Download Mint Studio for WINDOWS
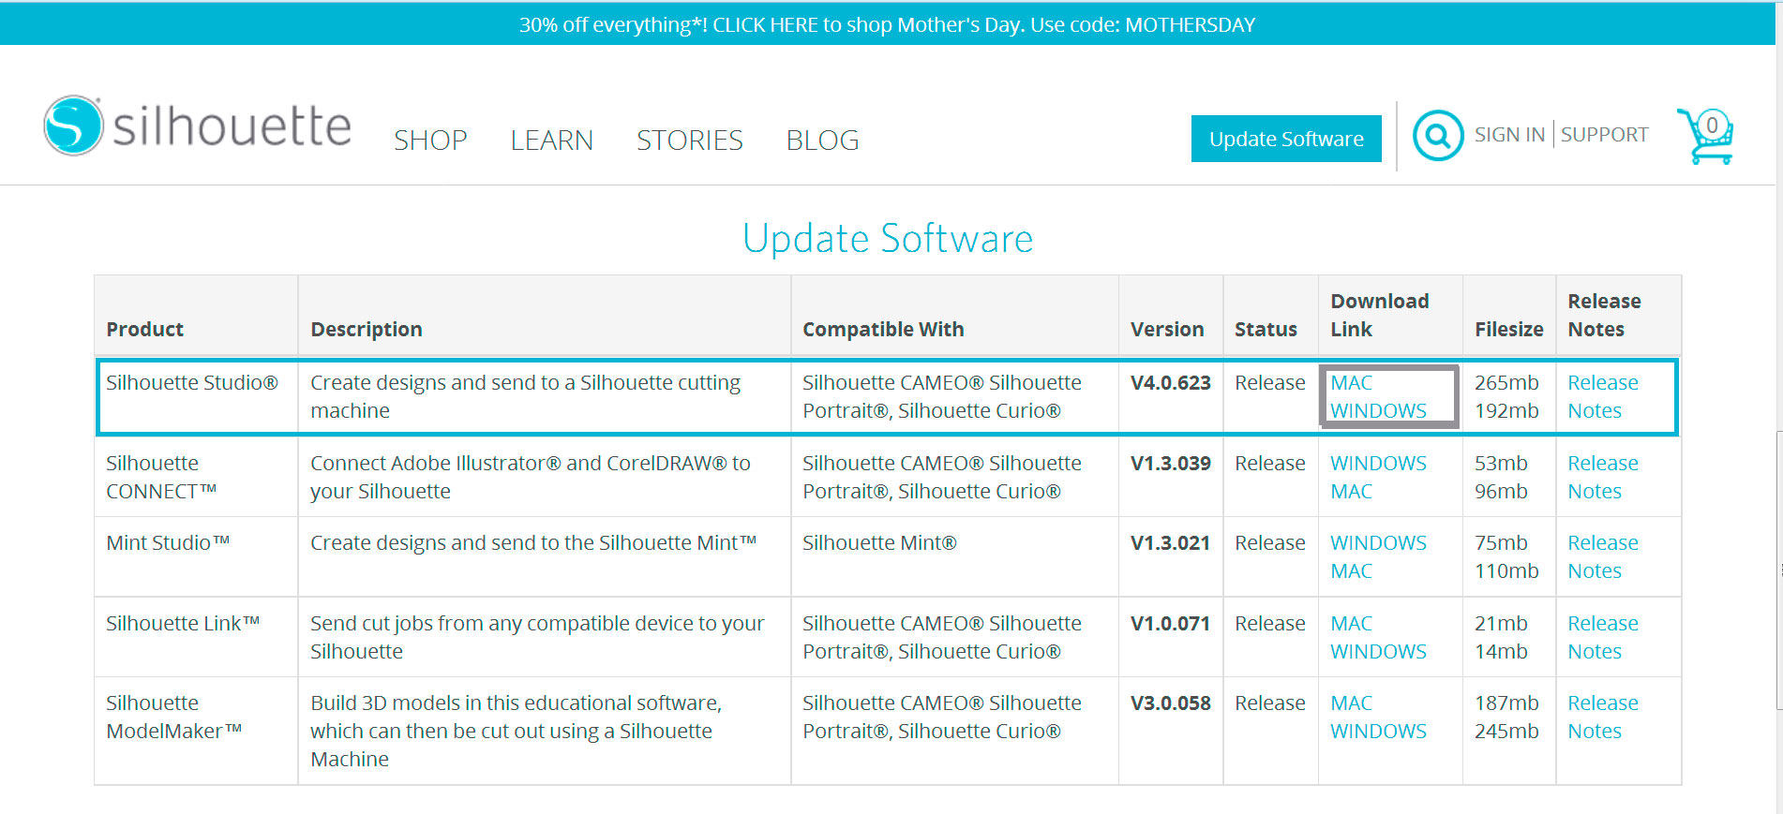Image resolution: width=1783 pixels, height=814 pixels. (x=1378, y=543)
